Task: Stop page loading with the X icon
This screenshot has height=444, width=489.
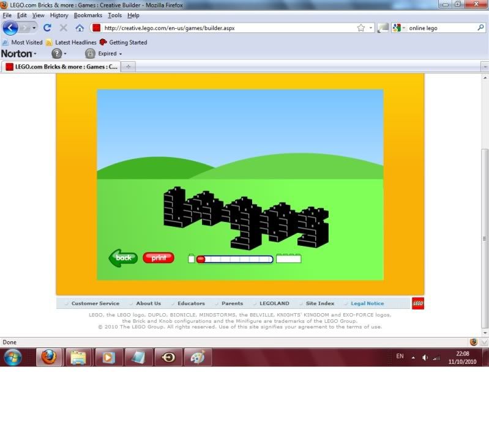Action: (x=63, y=28)
